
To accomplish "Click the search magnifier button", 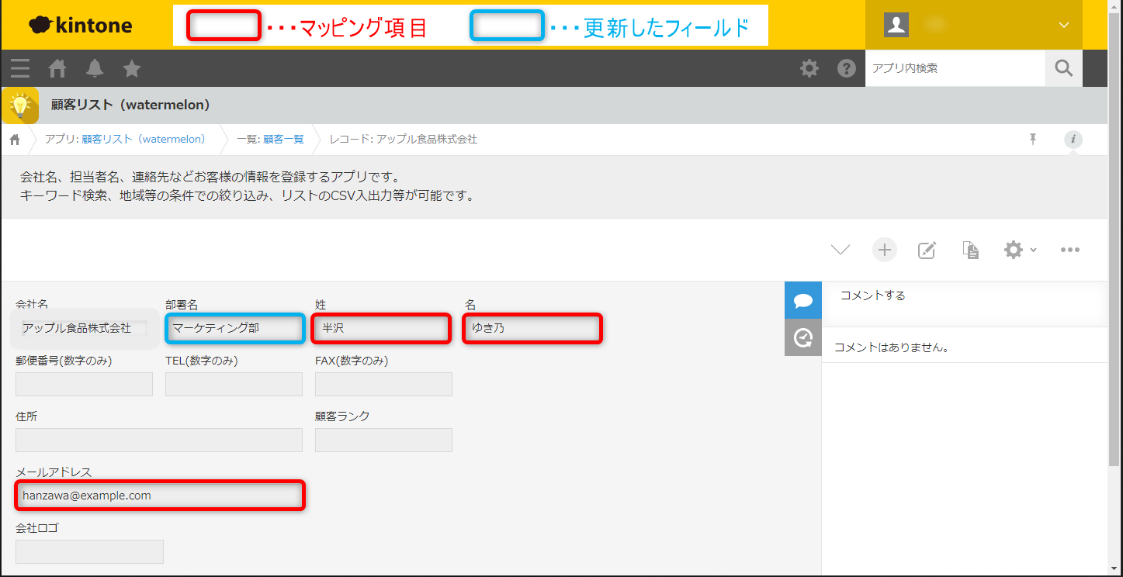I will click(1063, 69).
